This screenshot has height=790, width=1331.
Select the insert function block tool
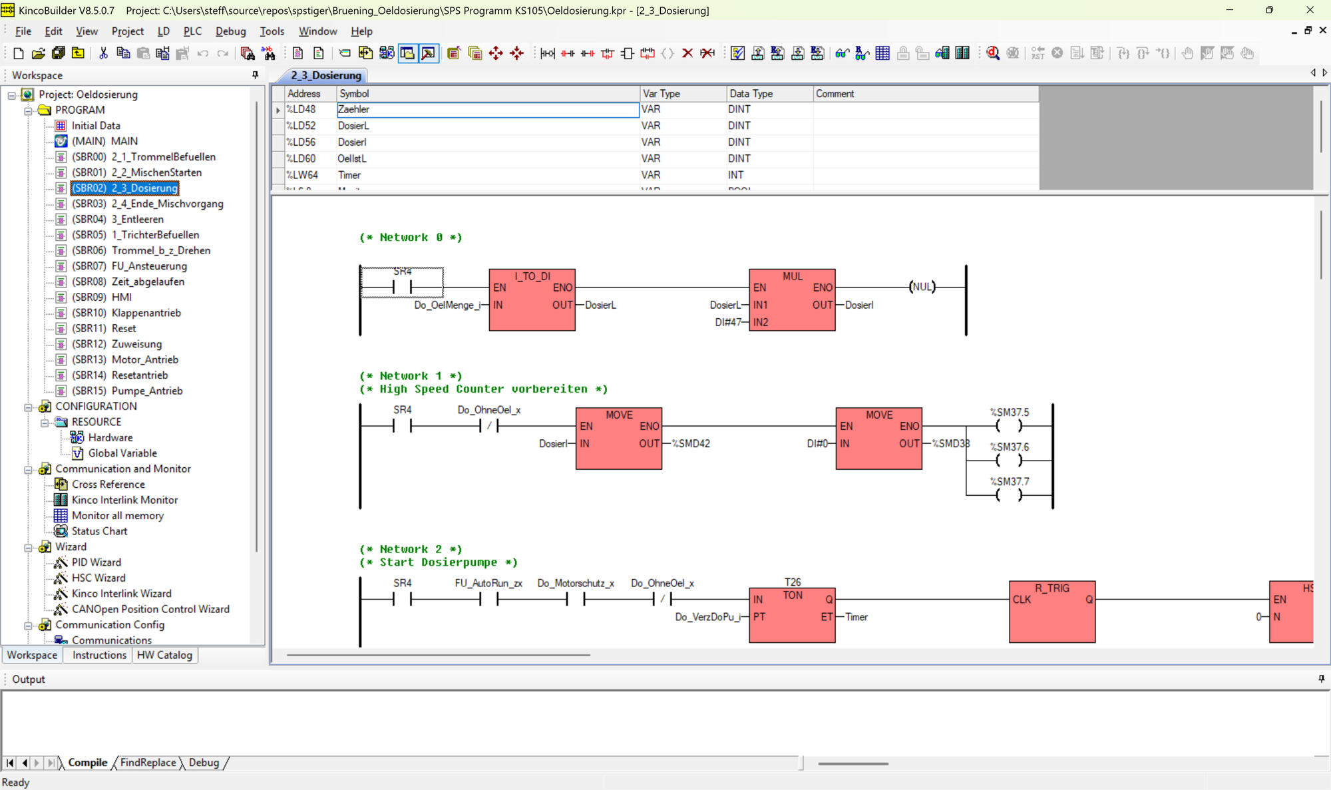tap(627, 53)
